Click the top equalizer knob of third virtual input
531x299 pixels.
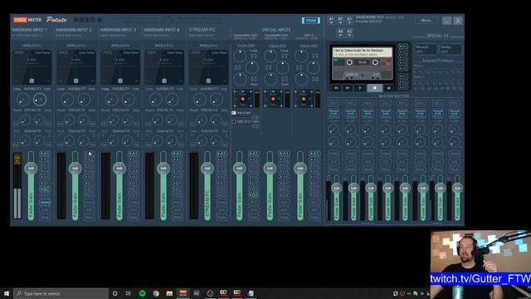click(301, 56)
